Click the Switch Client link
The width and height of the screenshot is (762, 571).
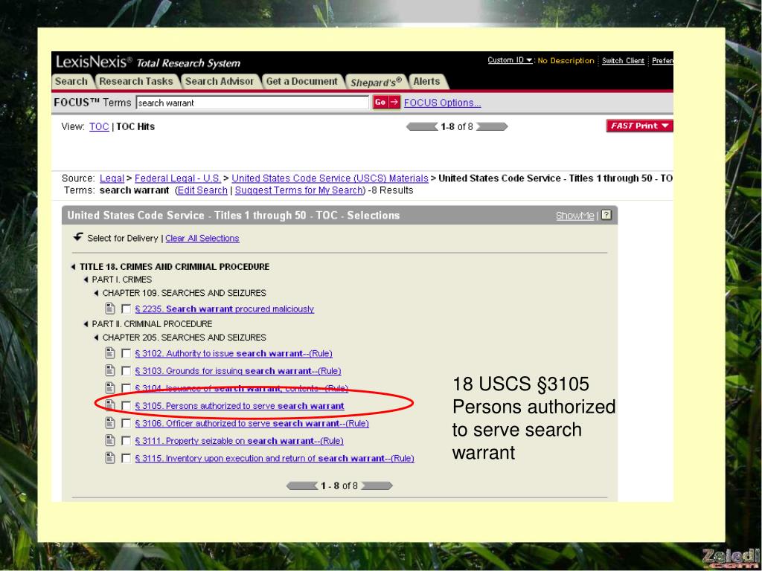click(623, 61)
